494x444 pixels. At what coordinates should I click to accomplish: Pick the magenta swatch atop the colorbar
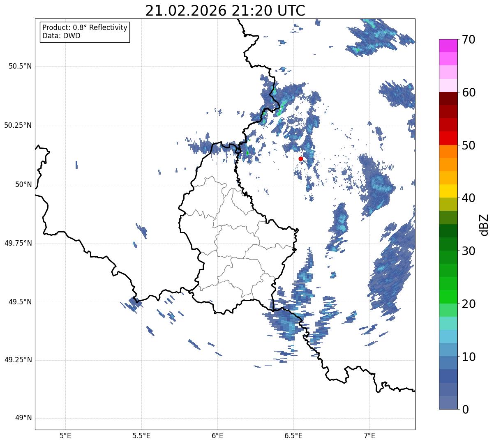(448, 46)
